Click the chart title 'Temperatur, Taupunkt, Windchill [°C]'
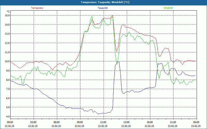The height and width of the screenshot is (129, 207). pos(105,2)
